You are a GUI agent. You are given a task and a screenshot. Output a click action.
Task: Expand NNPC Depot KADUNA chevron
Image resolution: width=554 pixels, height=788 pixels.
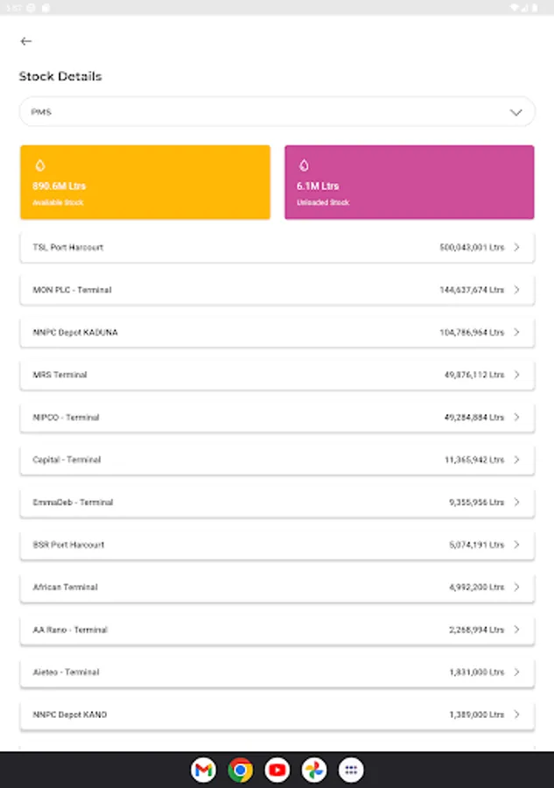point(516,333)
